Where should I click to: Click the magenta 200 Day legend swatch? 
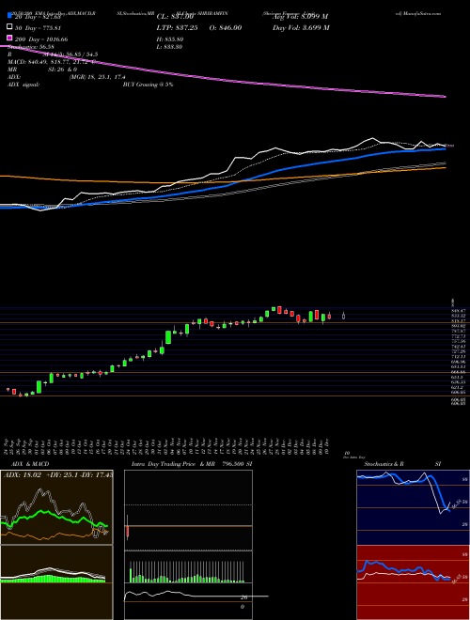tap(10, 38)
